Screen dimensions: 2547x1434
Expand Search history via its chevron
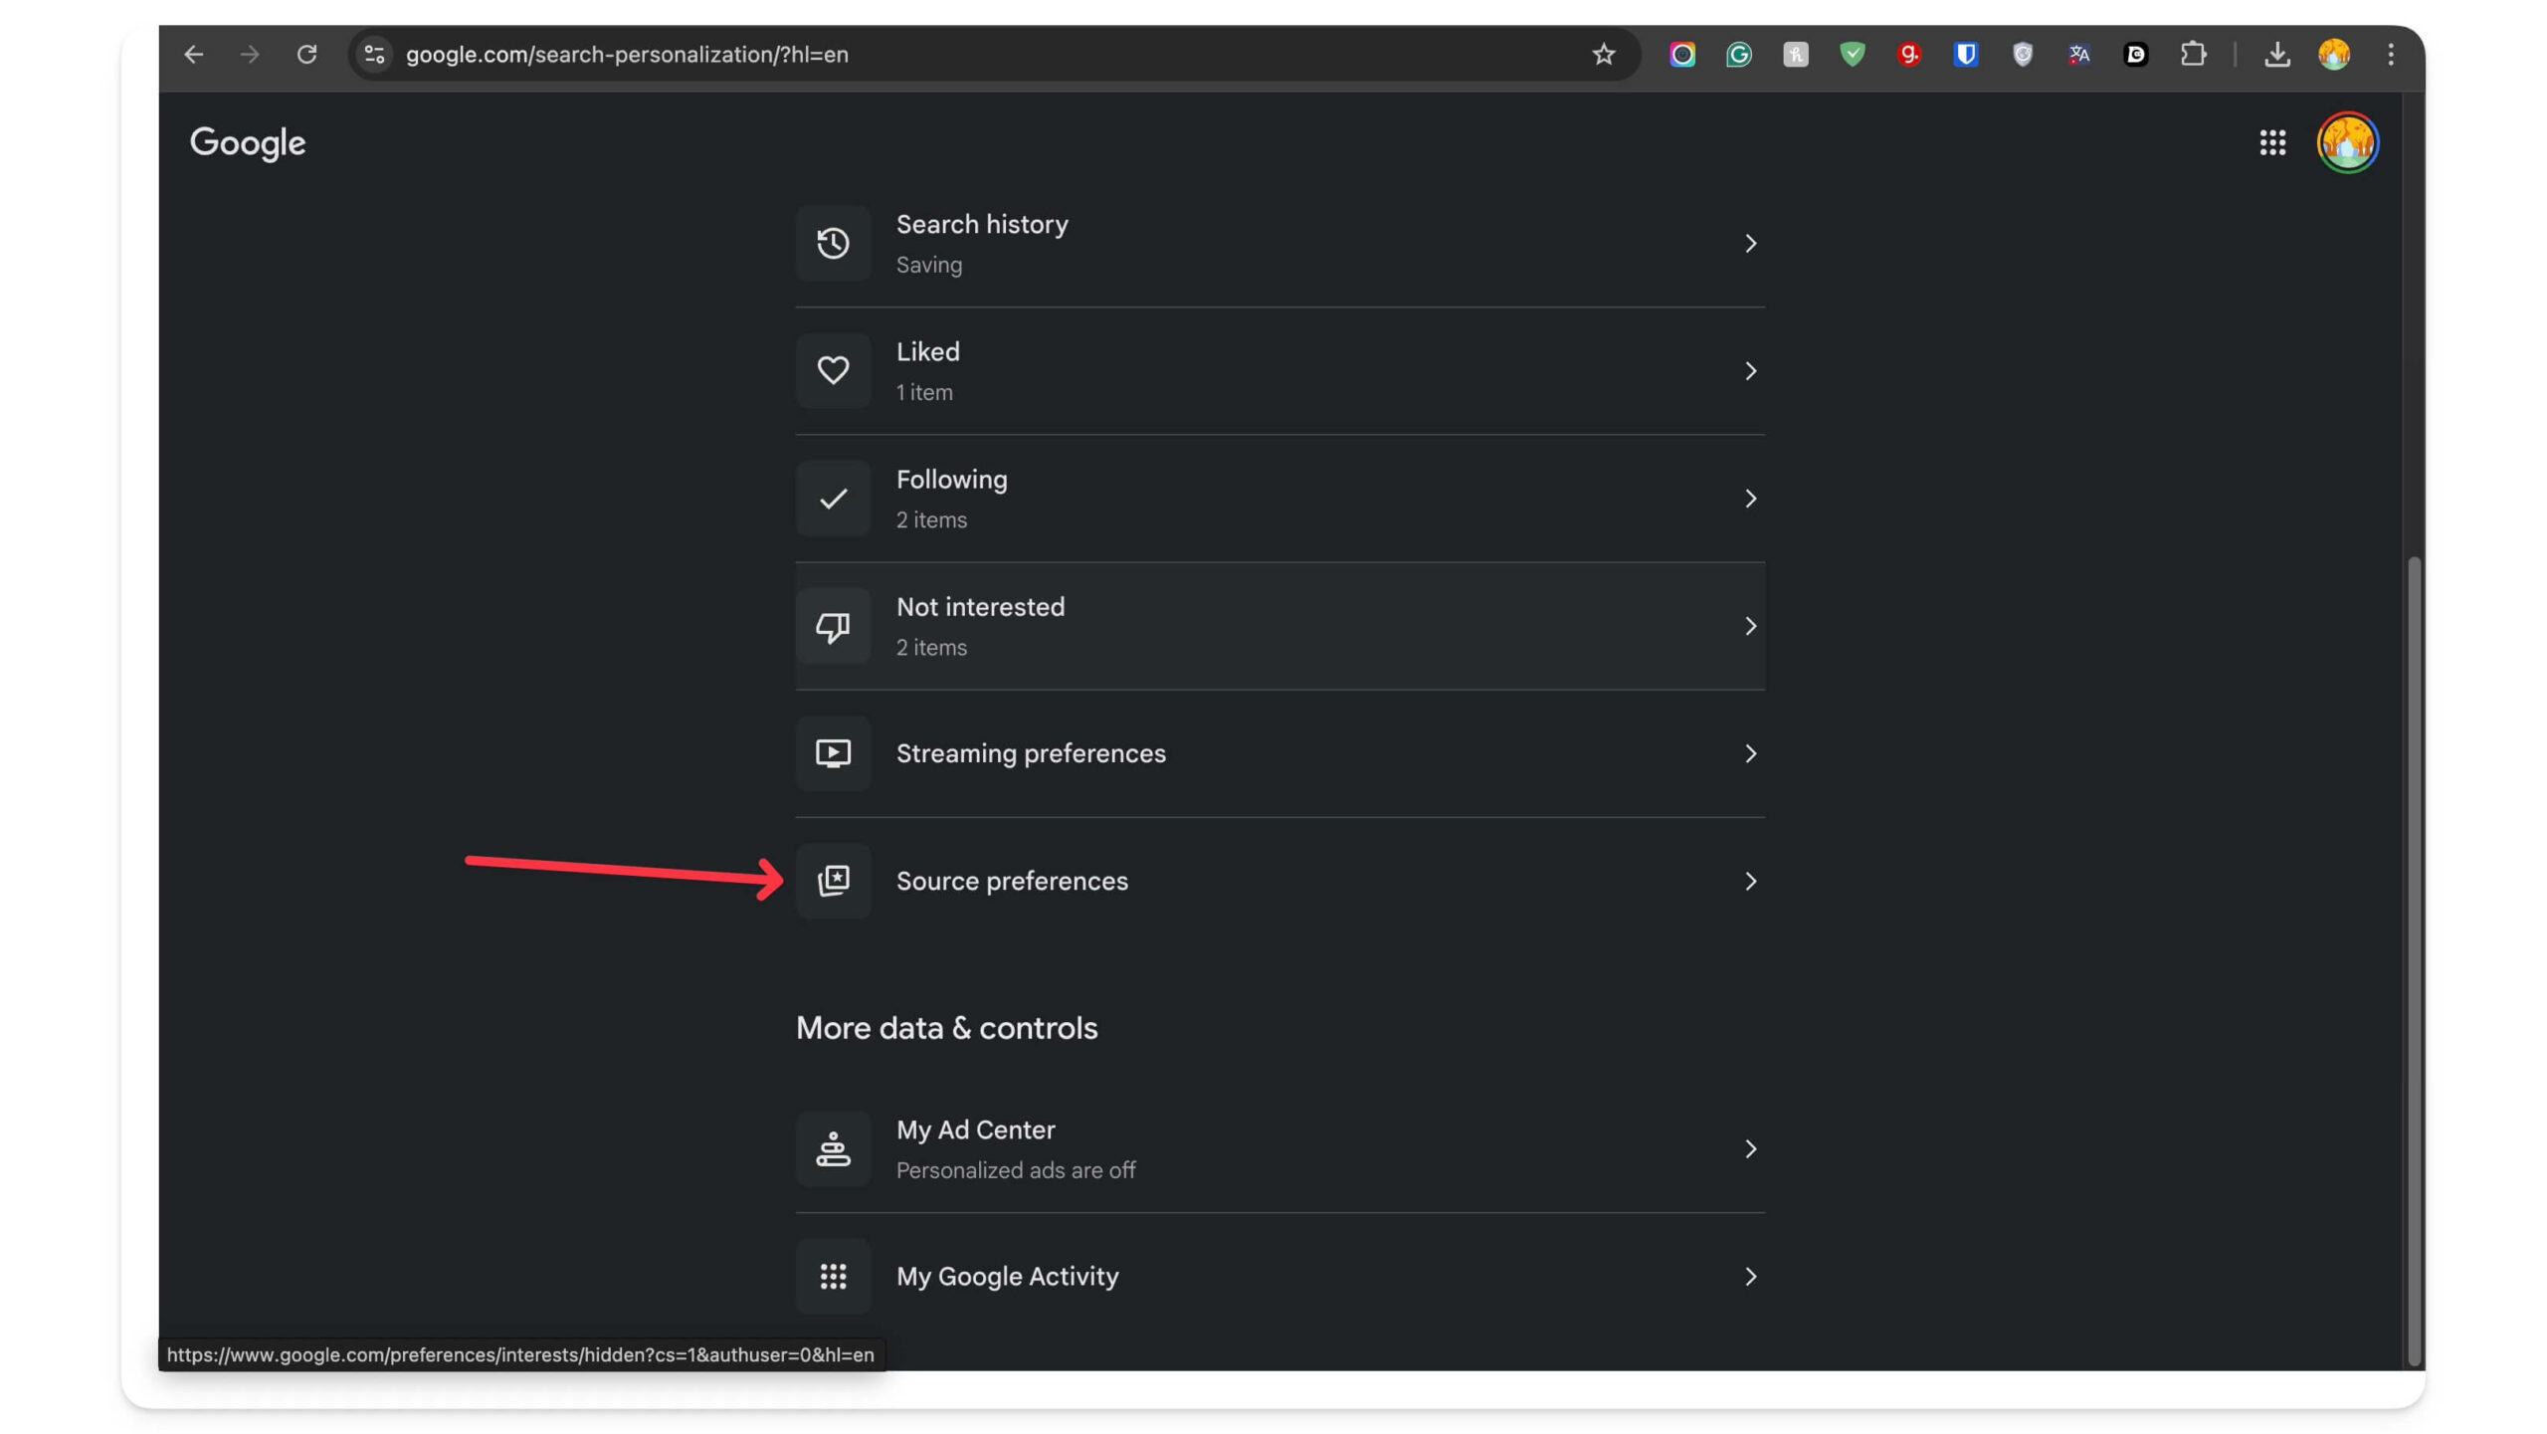pos(1750,243)
